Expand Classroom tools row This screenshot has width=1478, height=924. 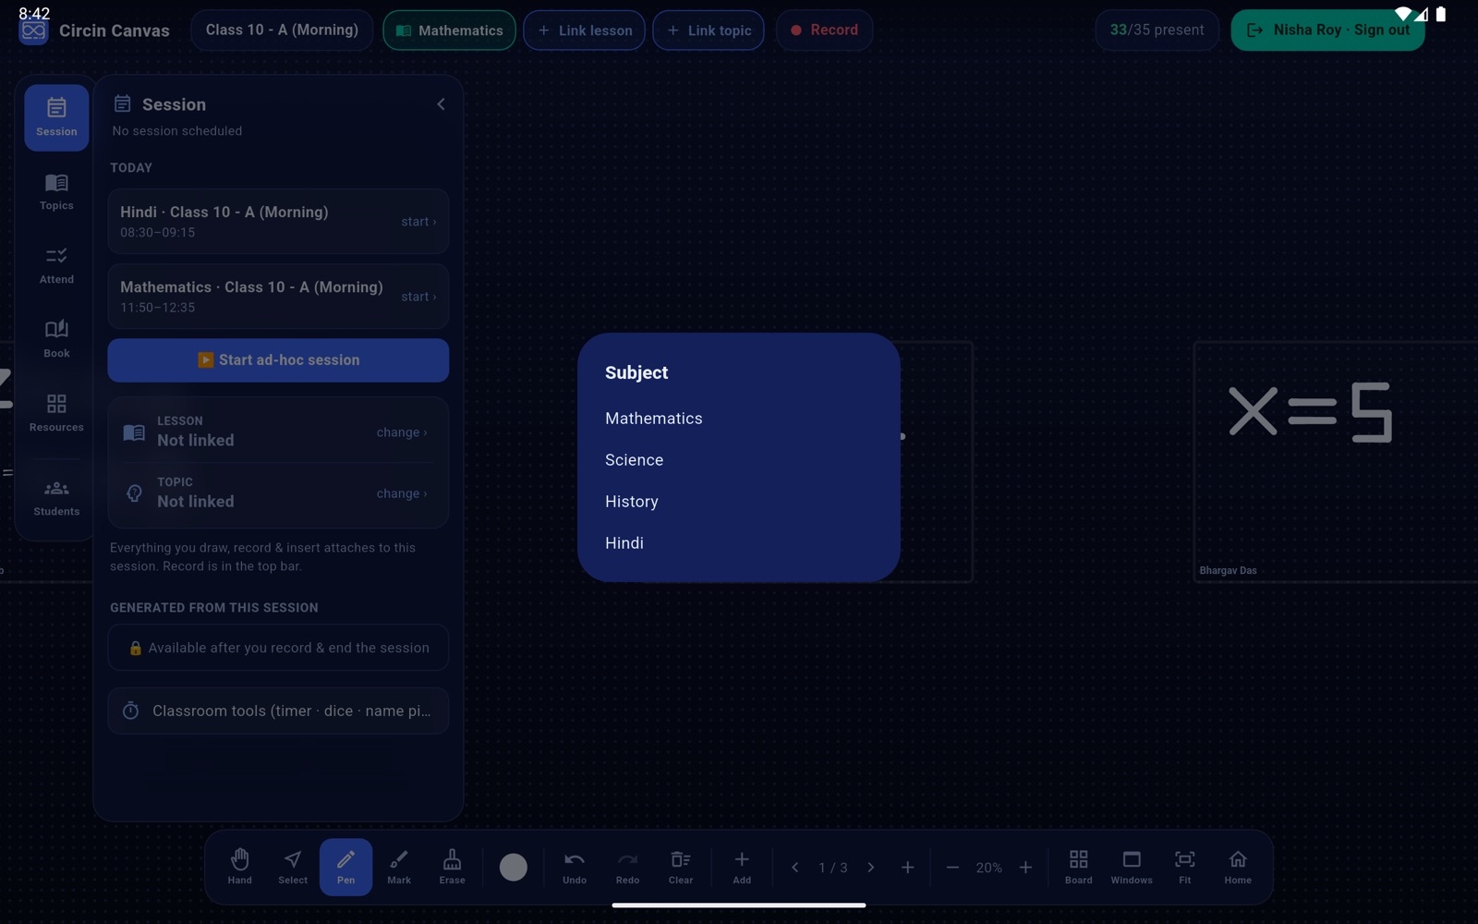pos(278,711)
